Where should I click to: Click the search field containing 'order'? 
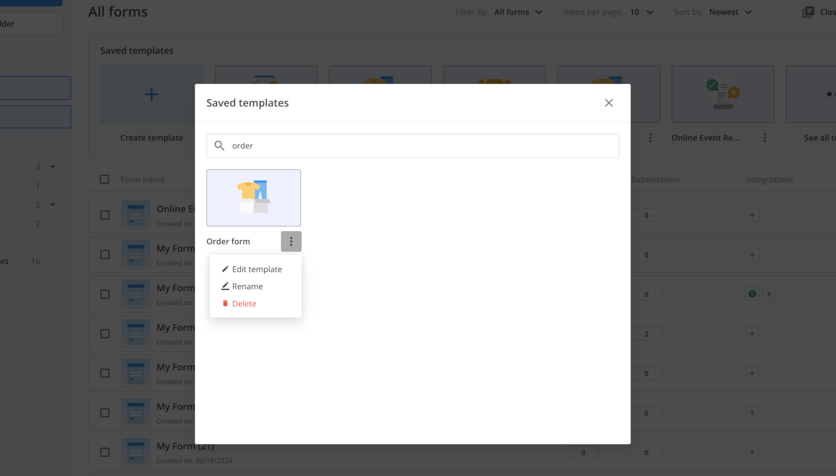[413, 146]
